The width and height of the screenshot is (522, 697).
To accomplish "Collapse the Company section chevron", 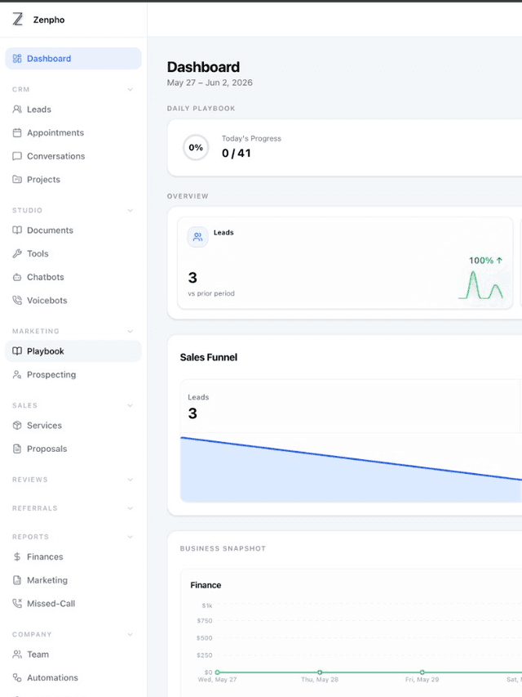I will coord(130,634).
